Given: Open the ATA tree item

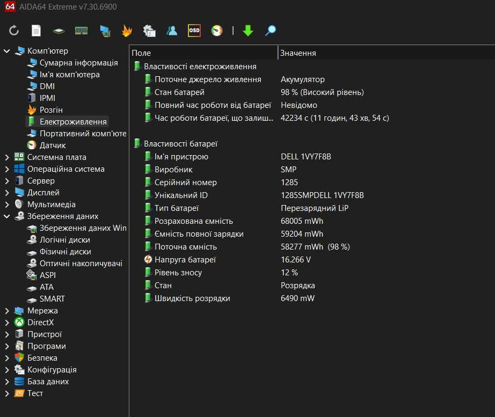Looking at the screenshot, I should point(47,287).
